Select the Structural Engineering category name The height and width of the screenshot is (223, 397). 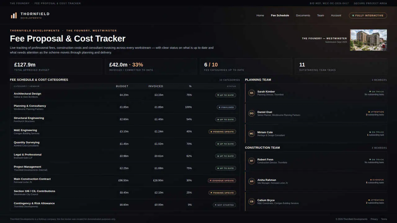coord(29,118)
